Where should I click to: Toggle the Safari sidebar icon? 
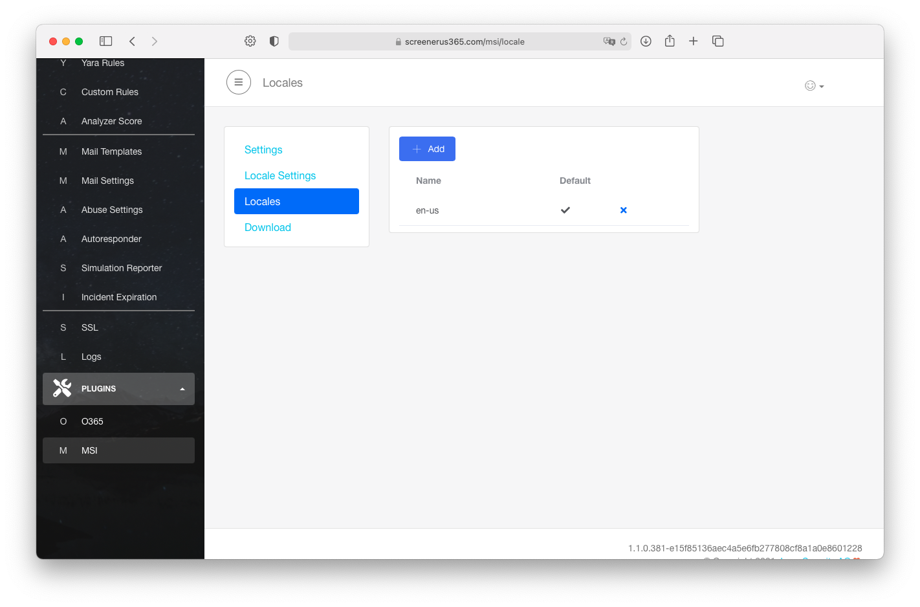pyautogui.click(x=106, y=41)
